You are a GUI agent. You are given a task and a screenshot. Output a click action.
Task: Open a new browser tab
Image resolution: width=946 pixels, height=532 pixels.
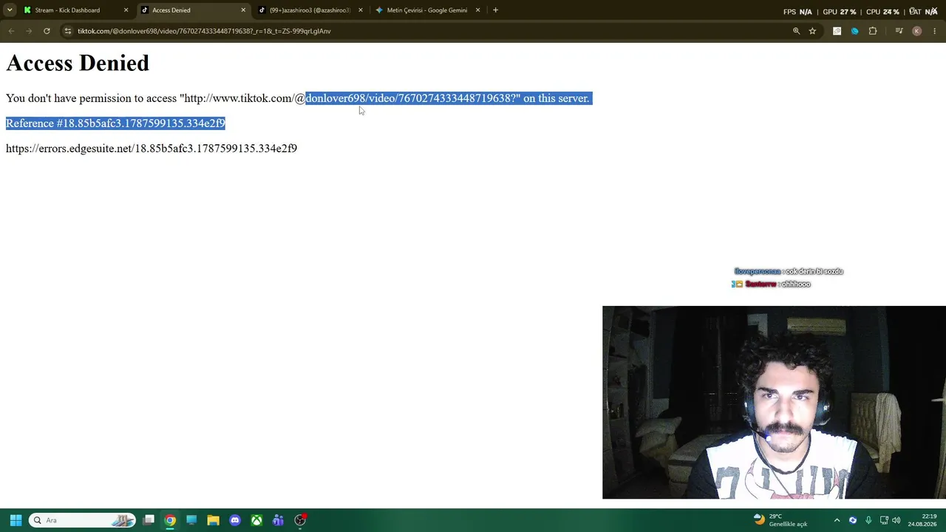[495, 10]
